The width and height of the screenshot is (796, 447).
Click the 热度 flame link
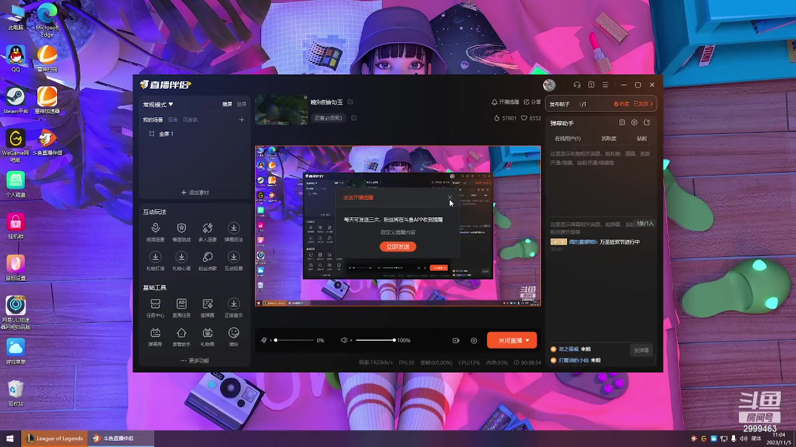pyautogui.click(x=621, y=104)
